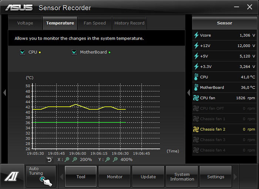This screenshot has width=259, height=189.
Task: Open the Monitor menu button
Action: pos(114,176)
